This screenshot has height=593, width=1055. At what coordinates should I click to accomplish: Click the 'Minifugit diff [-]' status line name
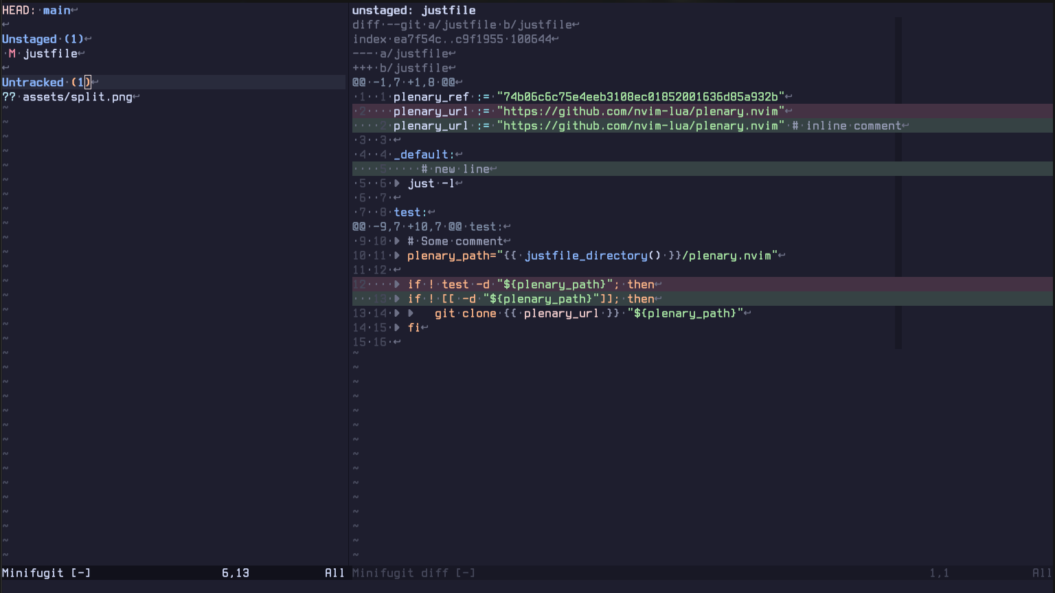click(413, 573)
